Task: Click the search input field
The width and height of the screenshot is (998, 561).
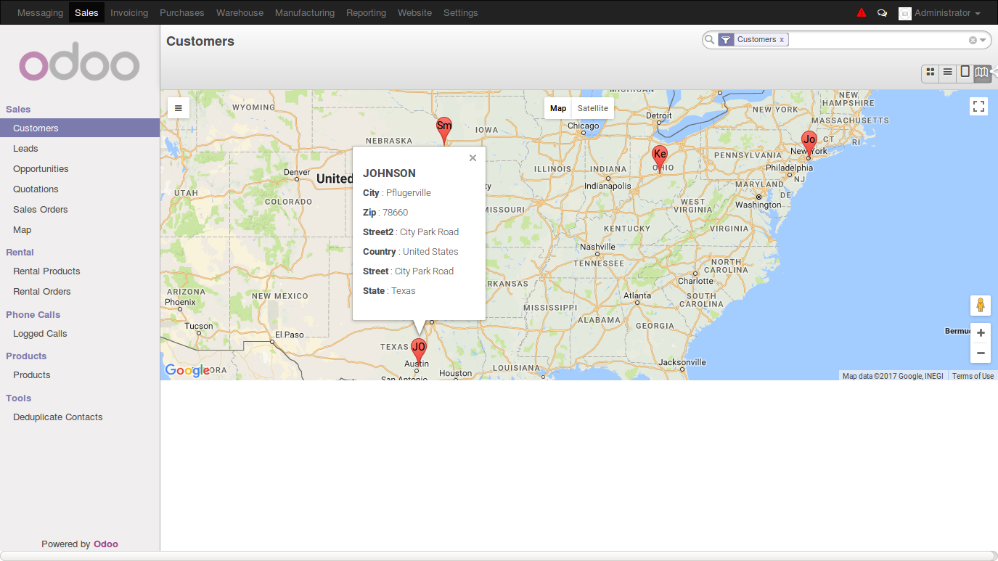Action: [x=878, y=40]
